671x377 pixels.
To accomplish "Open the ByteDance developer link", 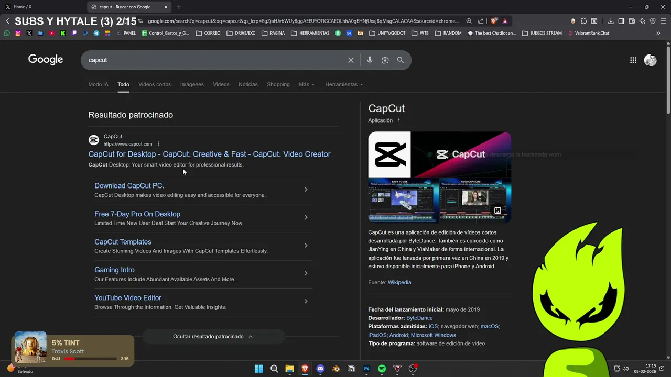I will (419, 318).
